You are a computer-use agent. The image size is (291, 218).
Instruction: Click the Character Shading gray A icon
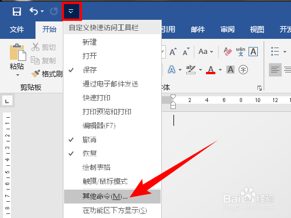click(x=230, y=70)
